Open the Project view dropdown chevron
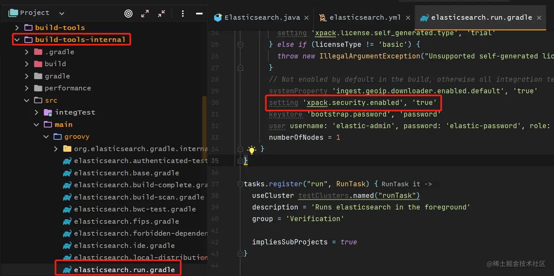This screenshot has width=554, height=276. pos(62,13)
